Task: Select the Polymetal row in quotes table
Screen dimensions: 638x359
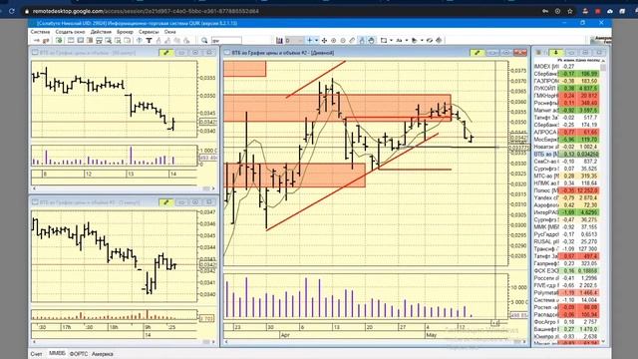Action: [x=566, y=292]
